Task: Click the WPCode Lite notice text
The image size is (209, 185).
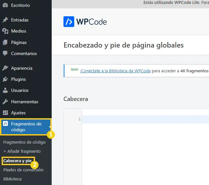Action: 176,3
